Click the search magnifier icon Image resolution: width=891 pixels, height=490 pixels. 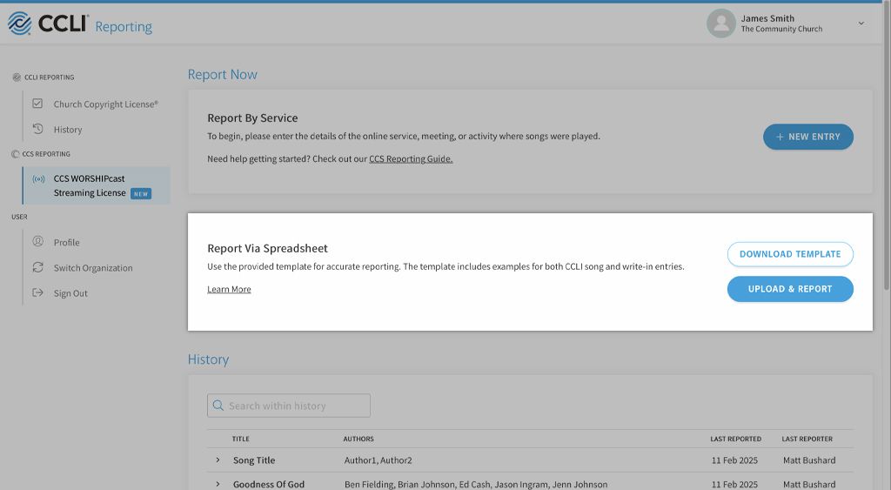pyautogui.click(x=218, y=406)
